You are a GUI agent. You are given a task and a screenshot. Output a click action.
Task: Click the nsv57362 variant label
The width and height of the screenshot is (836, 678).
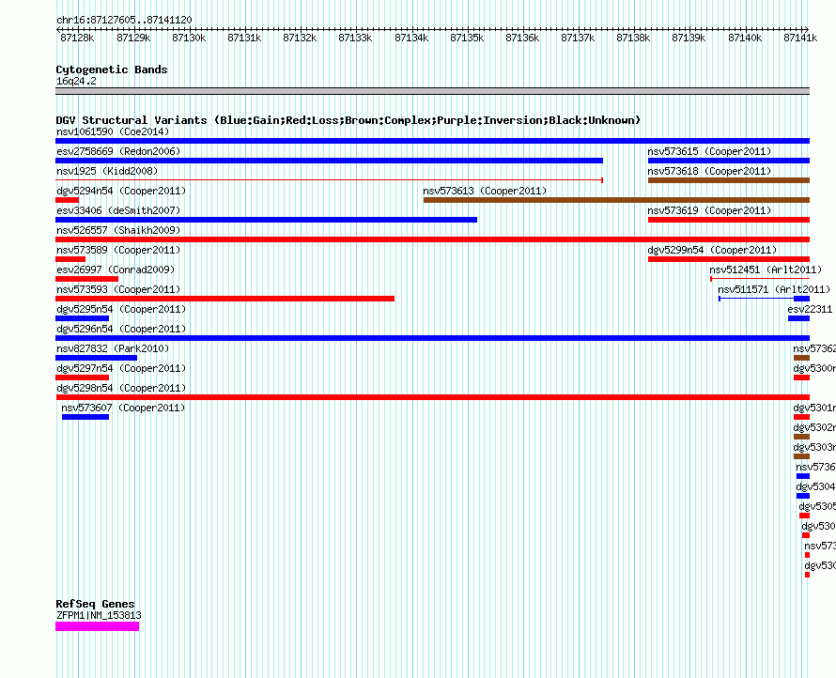point(814,348)
